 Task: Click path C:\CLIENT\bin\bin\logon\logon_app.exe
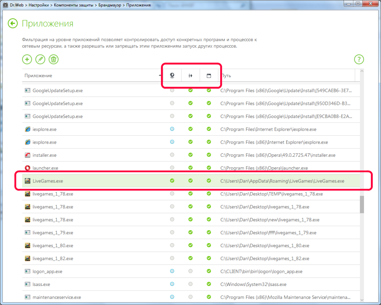[261, 271]
